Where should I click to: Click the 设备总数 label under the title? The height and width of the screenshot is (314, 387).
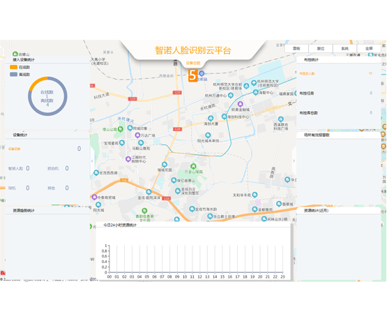click(193, 63)
